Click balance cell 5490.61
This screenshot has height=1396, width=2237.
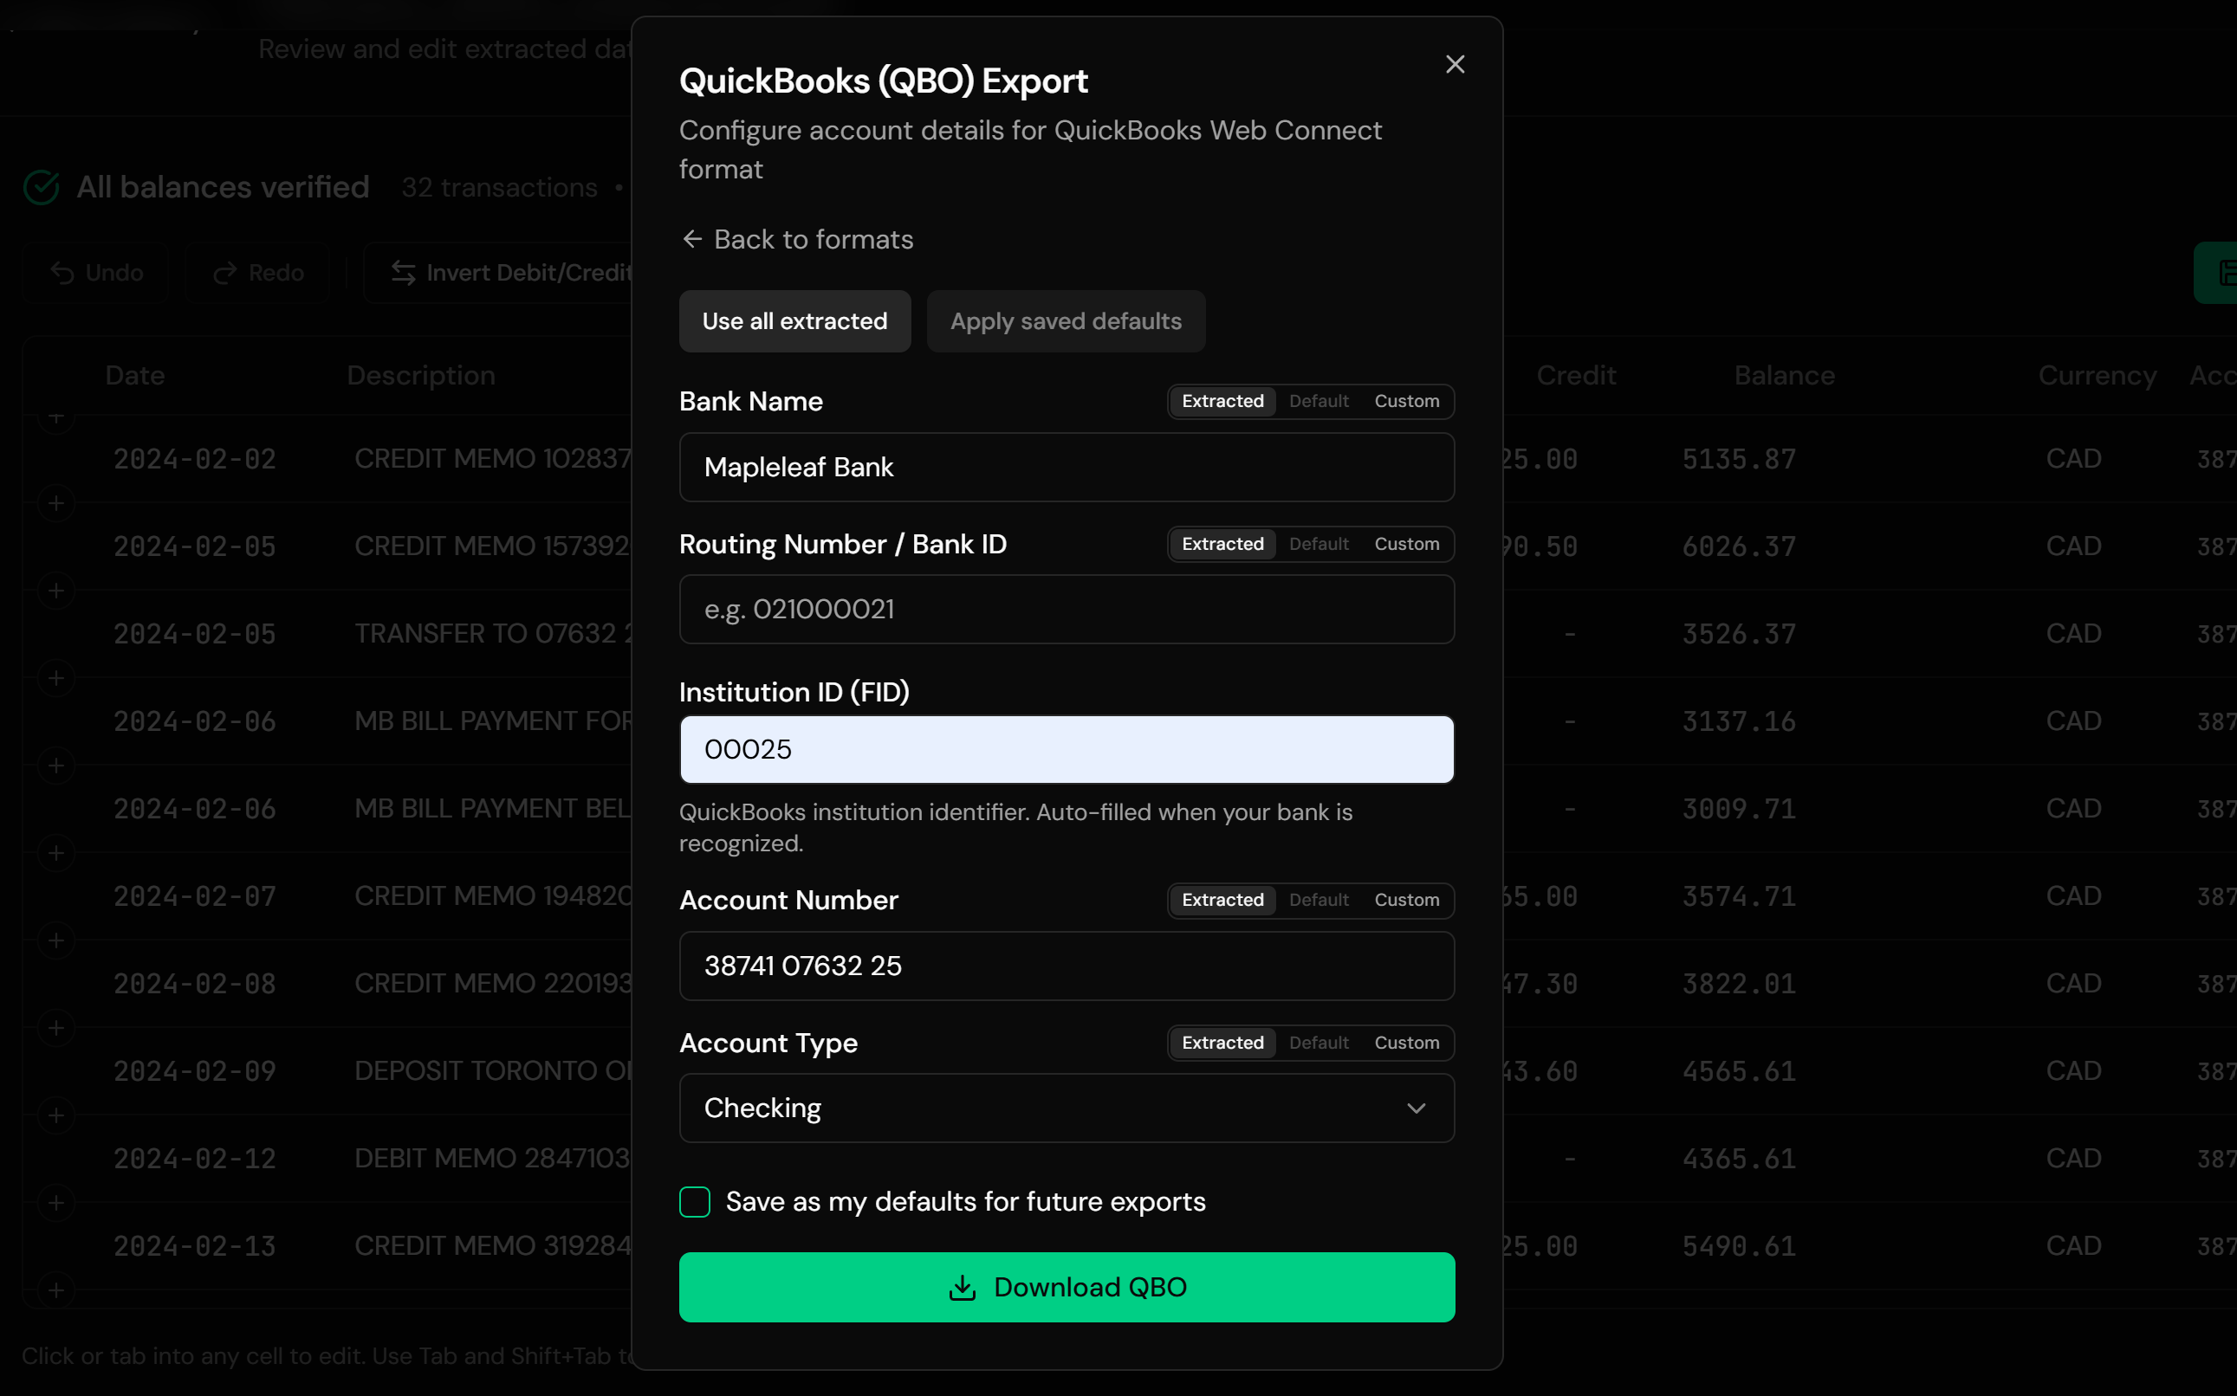click(x=1738, y=1245)
